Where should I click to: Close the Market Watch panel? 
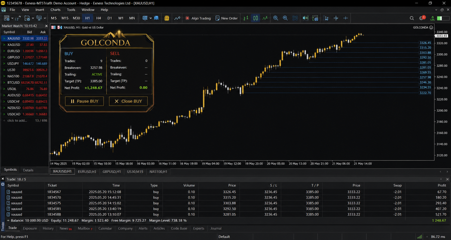point(46,26)
